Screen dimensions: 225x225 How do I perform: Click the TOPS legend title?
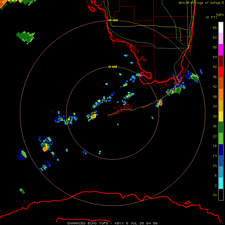[x=220, y=15]
